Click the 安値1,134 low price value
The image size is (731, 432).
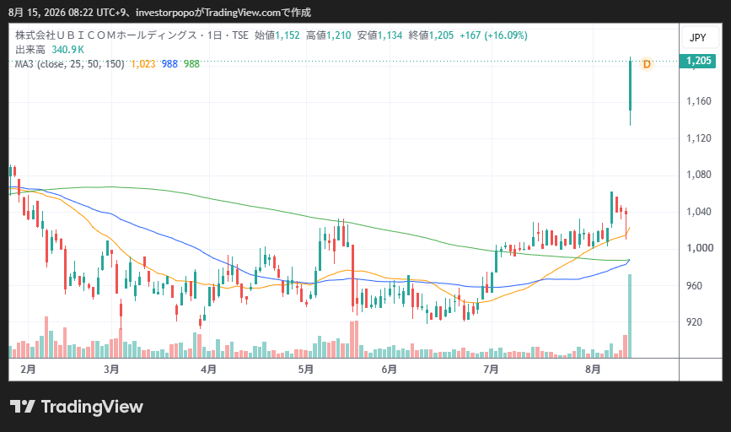(379, 35)
